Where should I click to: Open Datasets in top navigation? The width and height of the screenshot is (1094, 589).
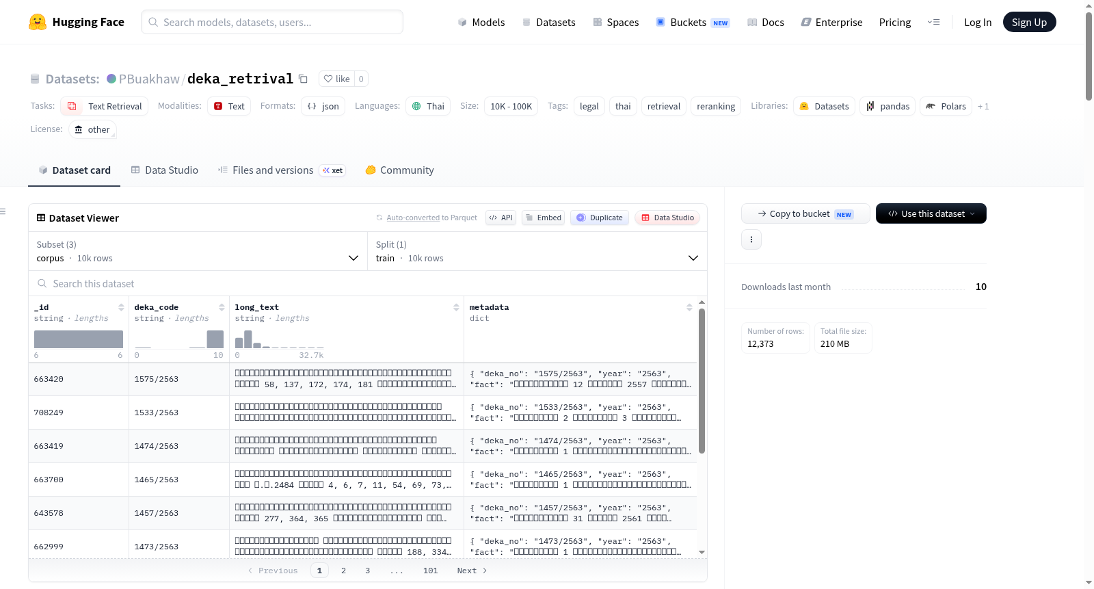point(548,22)
